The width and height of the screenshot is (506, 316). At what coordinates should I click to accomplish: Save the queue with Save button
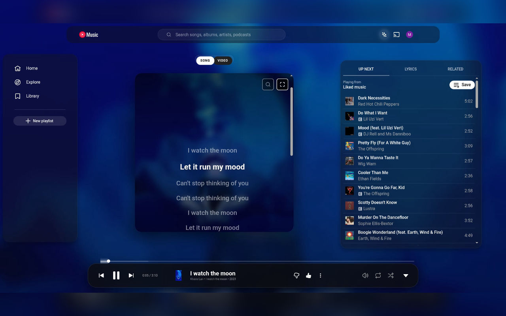click(x=462, y=85)
